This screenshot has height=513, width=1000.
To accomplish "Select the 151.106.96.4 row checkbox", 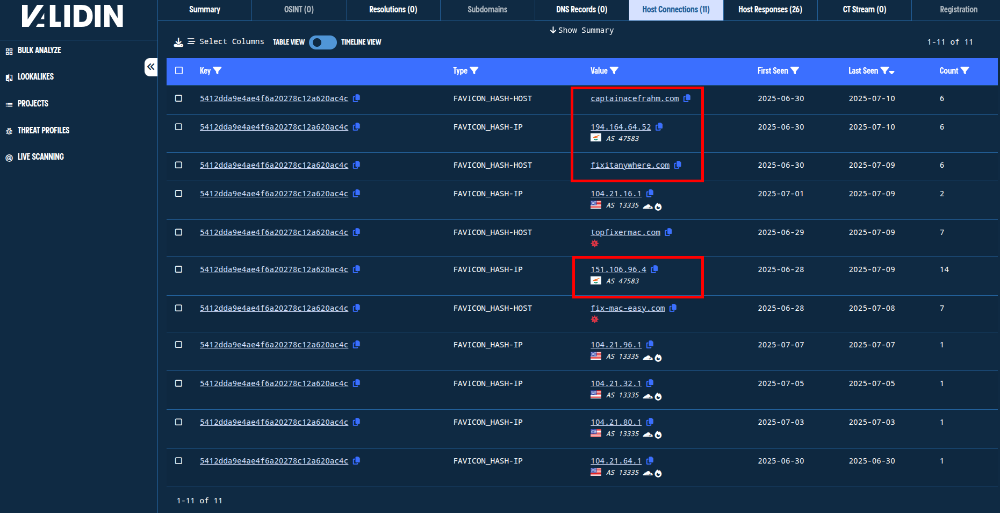I will 179,269.
